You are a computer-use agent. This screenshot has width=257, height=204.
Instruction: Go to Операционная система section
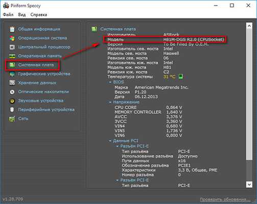point(42,38)
